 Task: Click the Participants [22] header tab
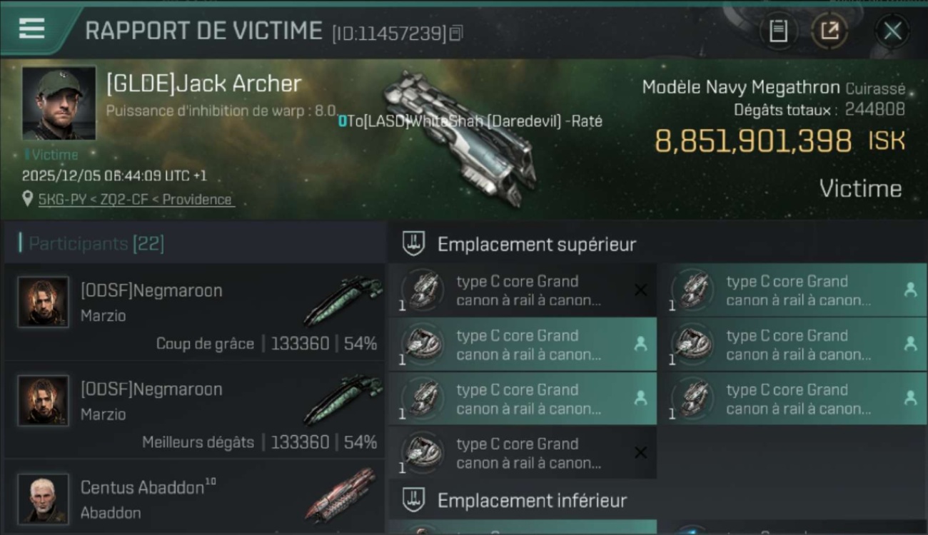click(x=96, y=244)
